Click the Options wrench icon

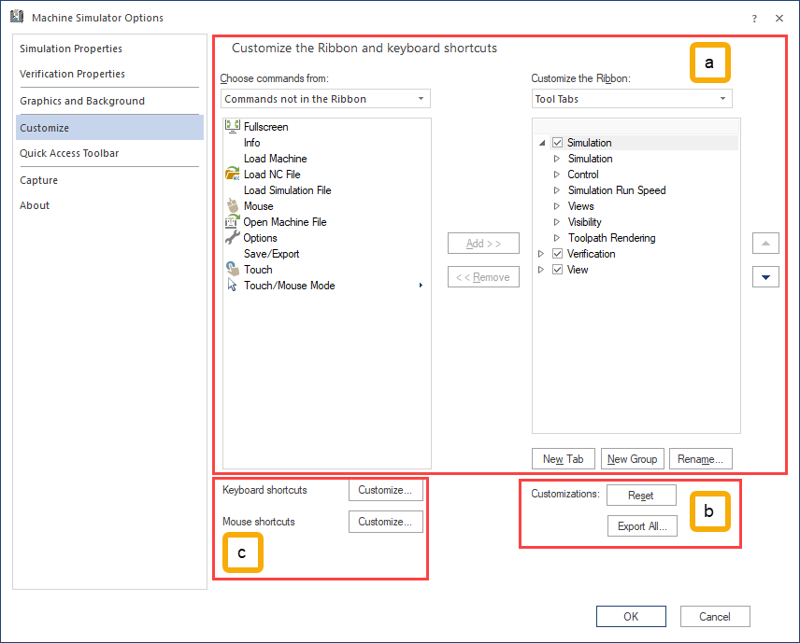[233, 238]
